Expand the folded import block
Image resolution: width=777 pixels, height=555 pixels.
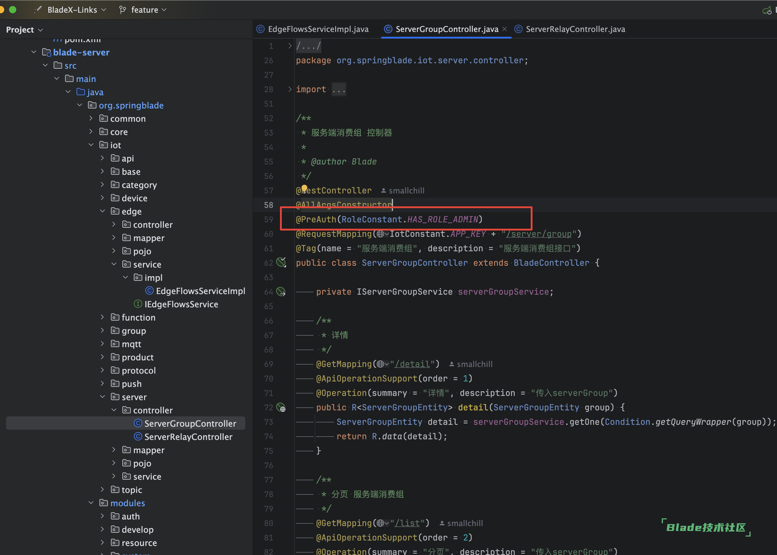tap(290, 89)
